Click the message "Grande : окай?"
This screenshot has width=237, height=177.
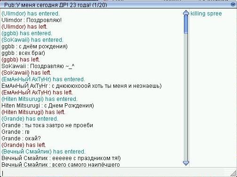21,139
